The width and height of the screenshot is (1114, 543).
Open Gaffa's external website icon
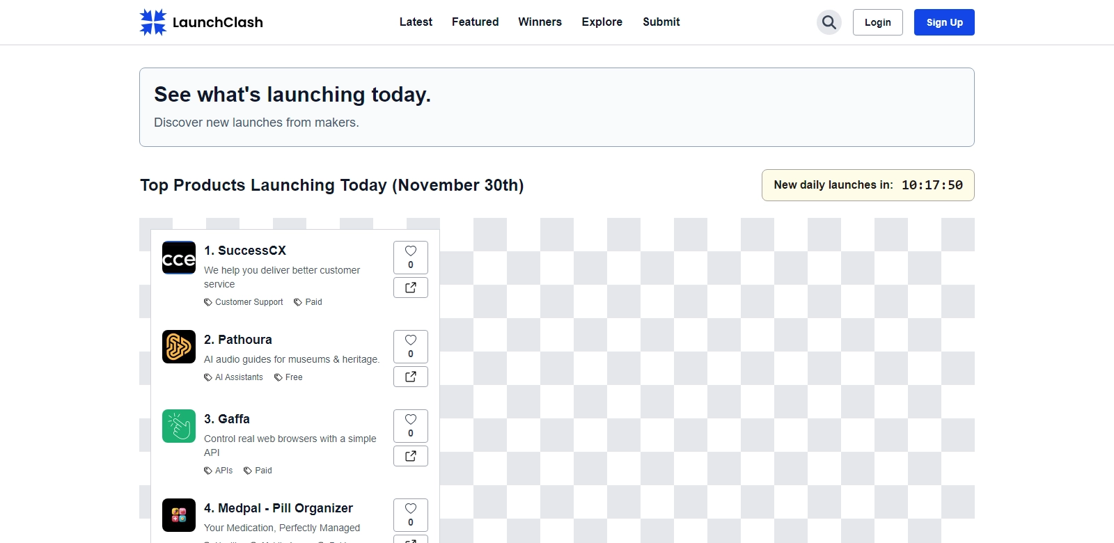(x=411, y=456)
